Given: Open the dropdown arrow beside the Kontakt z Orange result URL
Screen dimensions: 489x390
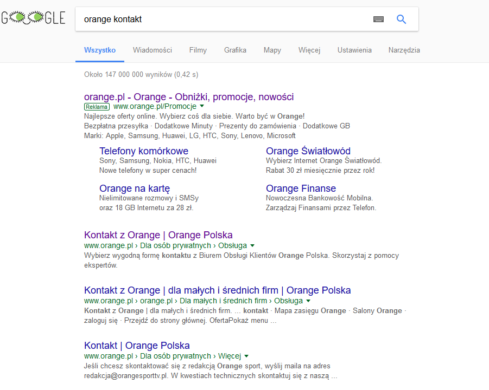Looking at the screenshot, I should 253,245.
